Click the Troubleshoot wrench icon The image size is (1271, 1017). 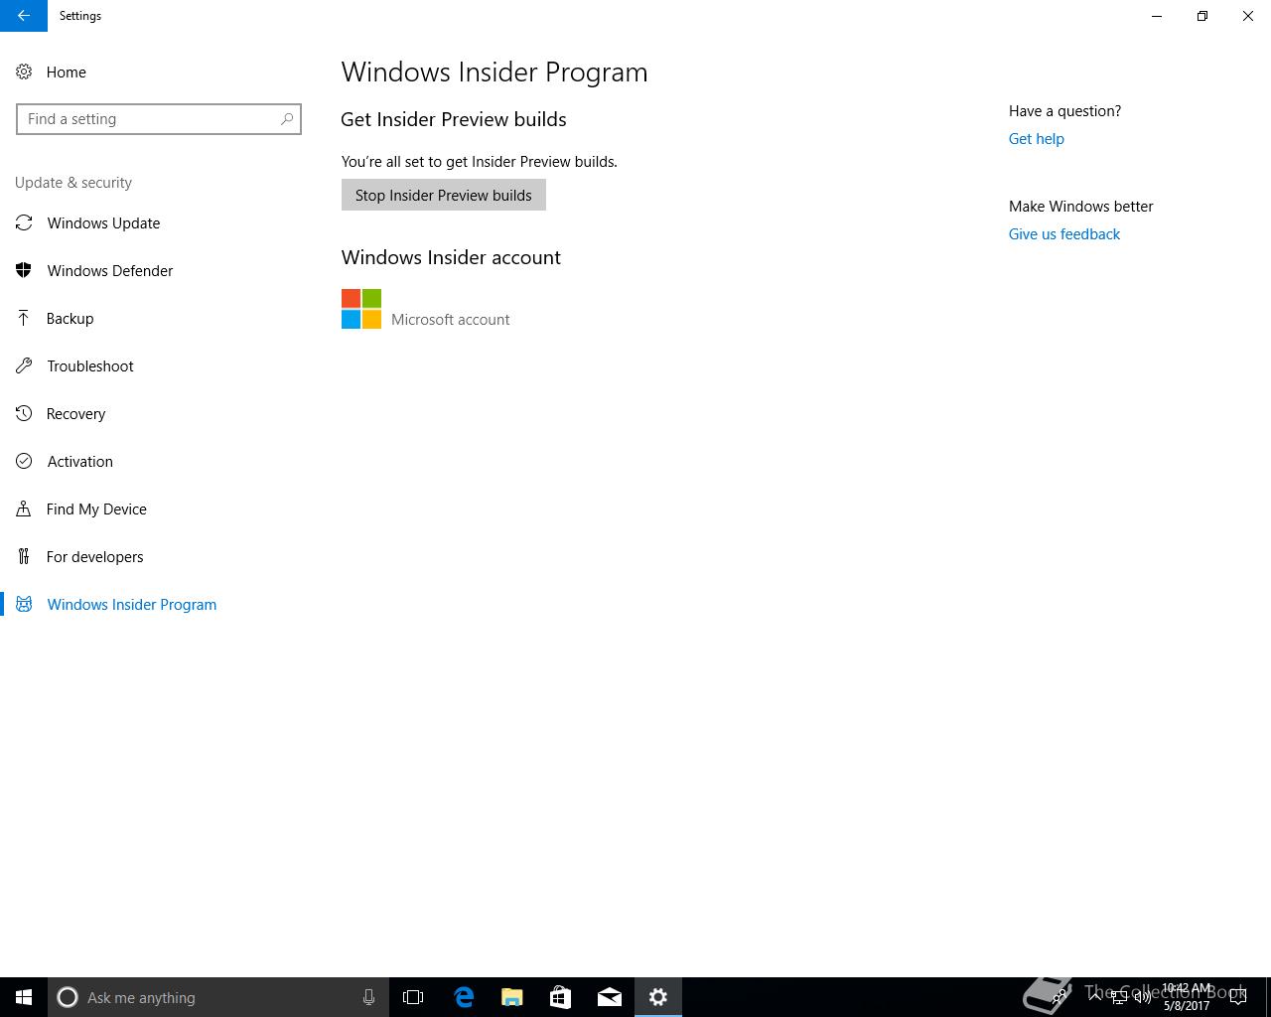click(x=24, y=366)
